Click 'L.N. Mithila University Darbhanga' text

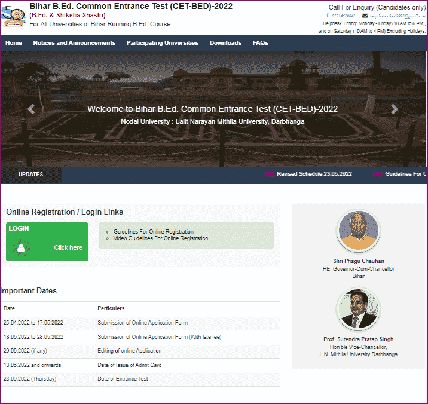359,354
